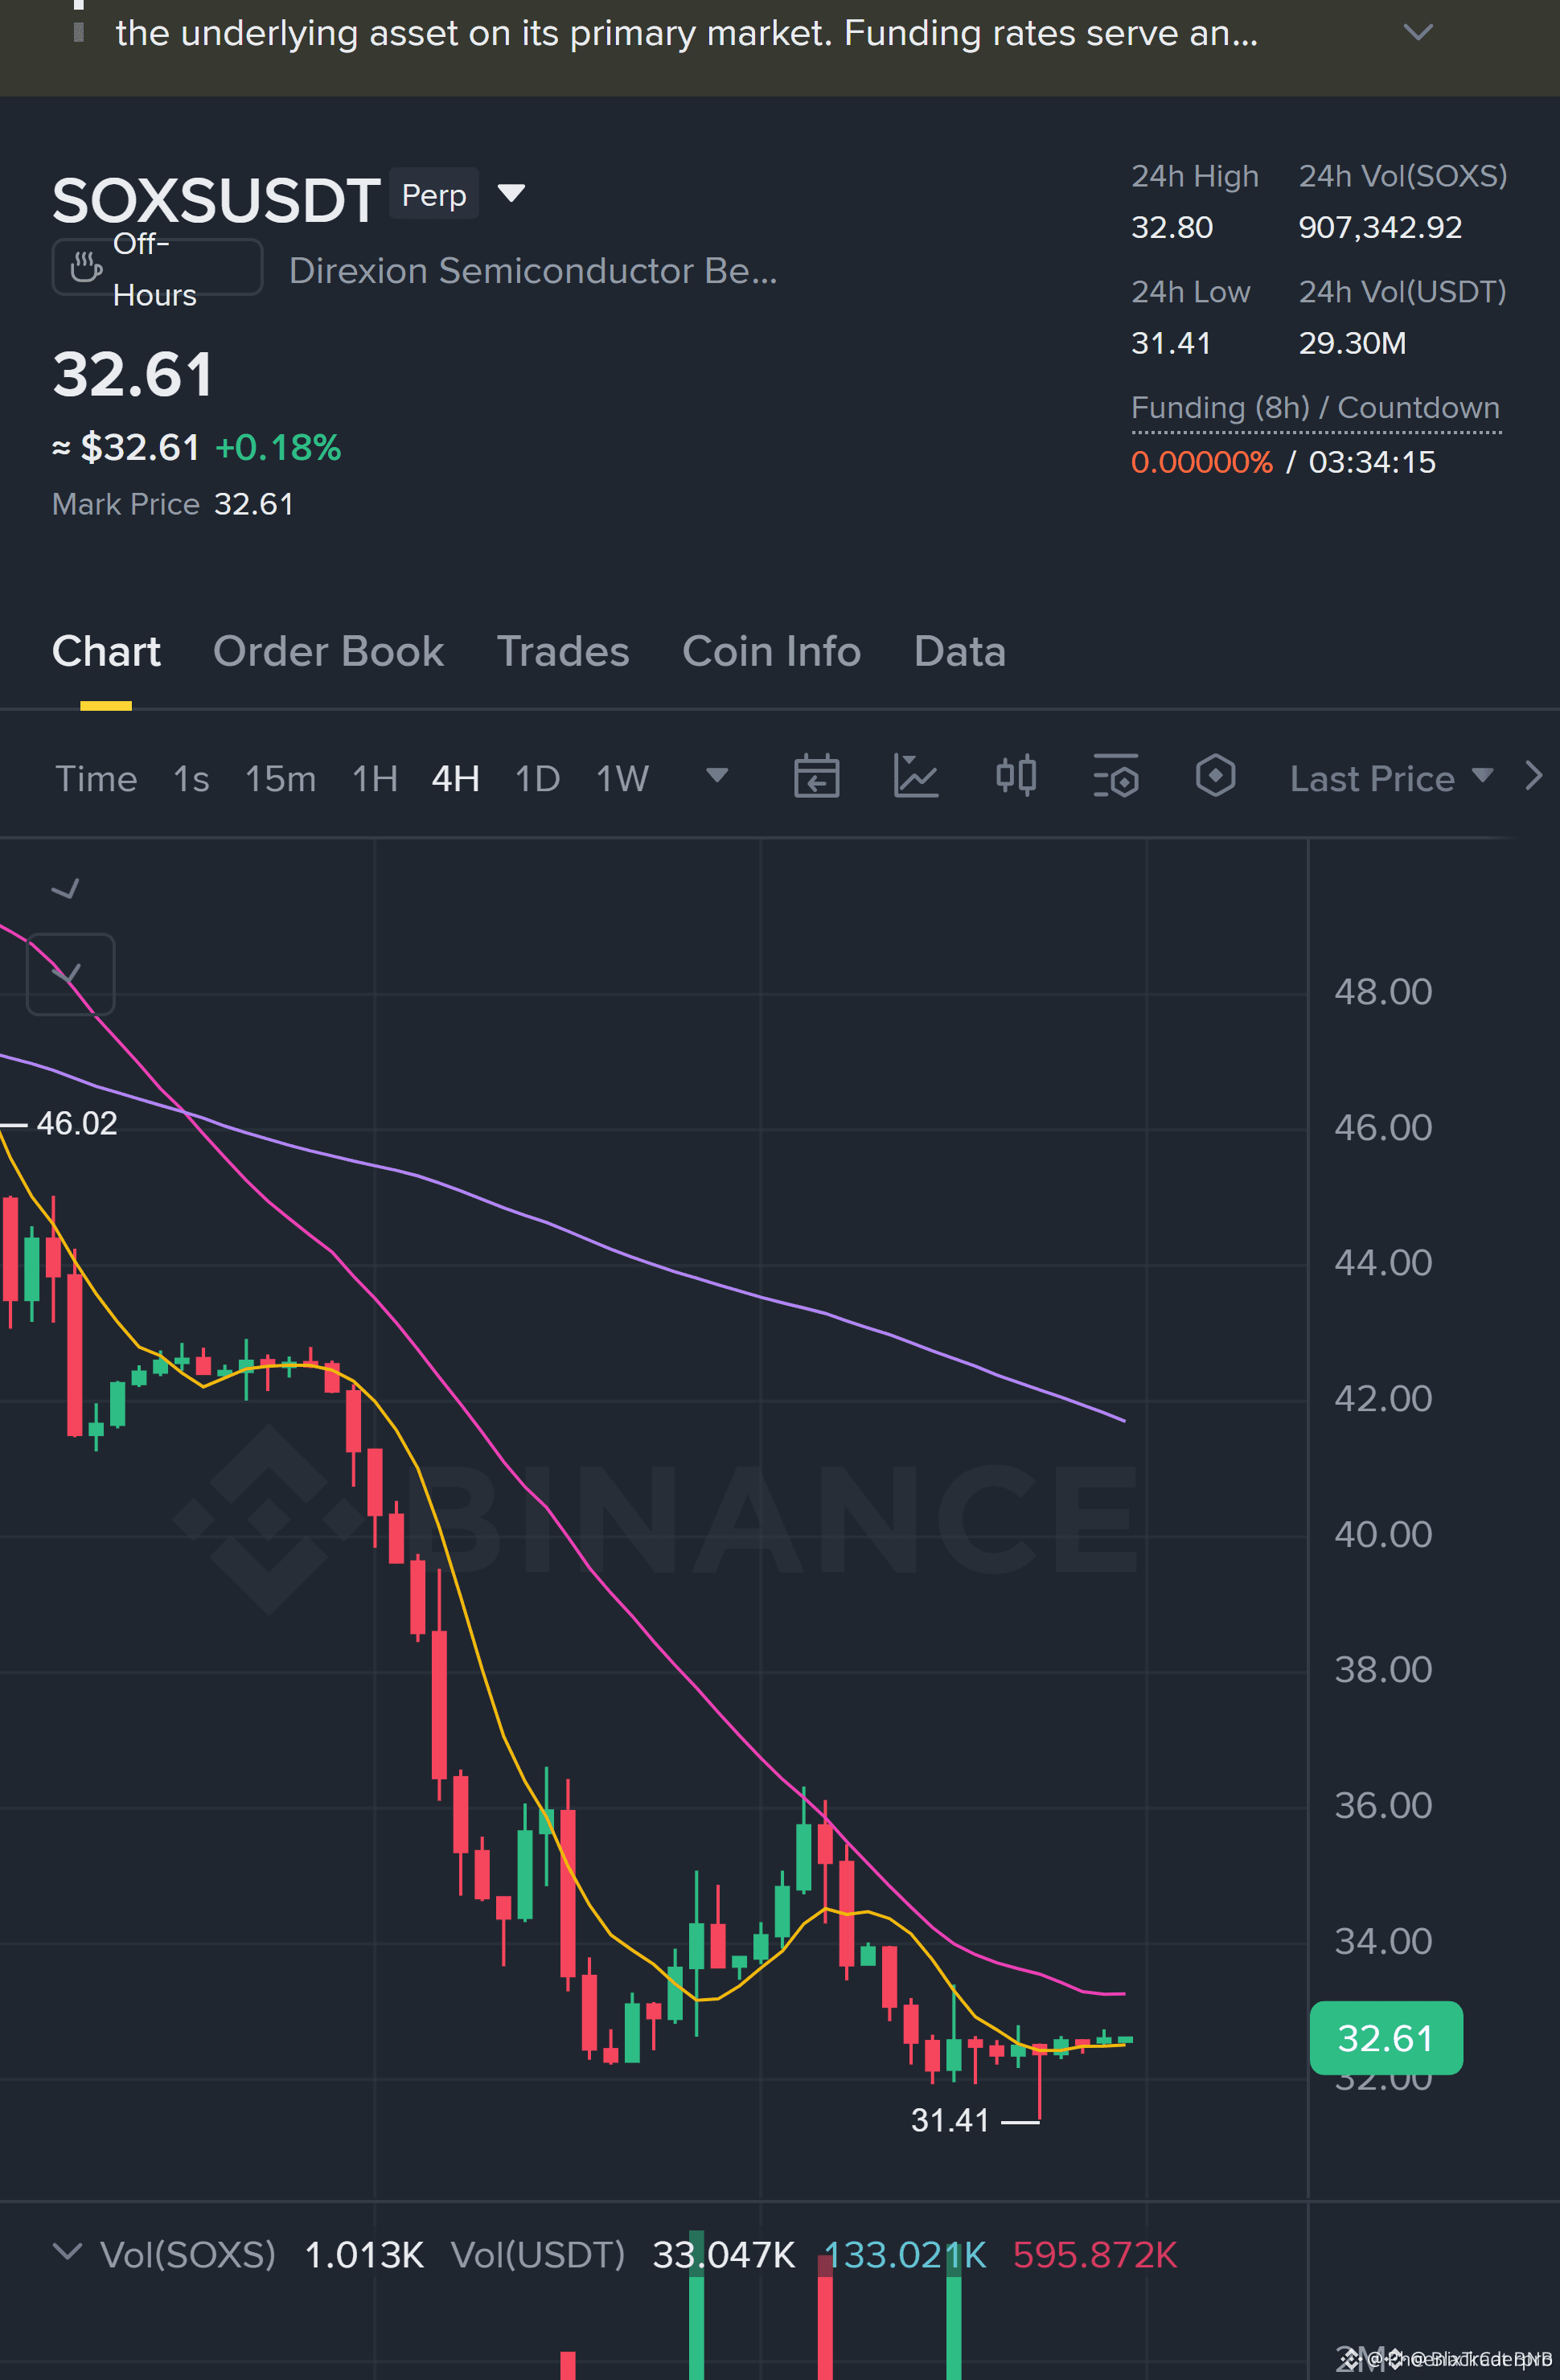Select the candlestick chart type icon

[x=1016, y=777]
